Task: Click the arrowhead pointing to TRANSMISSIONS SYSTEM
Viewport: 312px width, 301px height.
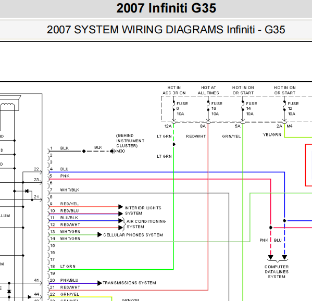Action: pyautogui.click(x=99, y=283)
